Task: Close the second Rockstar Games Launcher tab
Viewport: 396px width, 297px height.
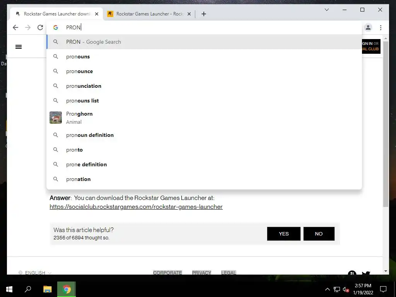Action: click(x=189, y=14)
